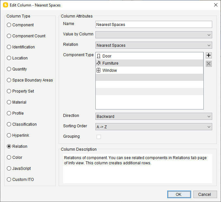Enable the Grouping checkbox
The image size is (221, 202).
[99, 137]
